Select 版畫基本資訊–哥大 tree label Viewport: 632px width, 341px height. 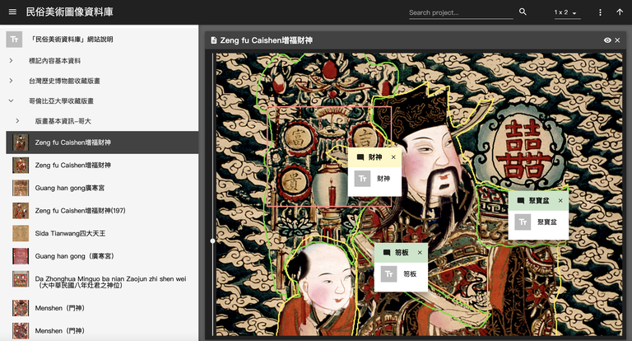pyautogui.click(x=63, y=121)
